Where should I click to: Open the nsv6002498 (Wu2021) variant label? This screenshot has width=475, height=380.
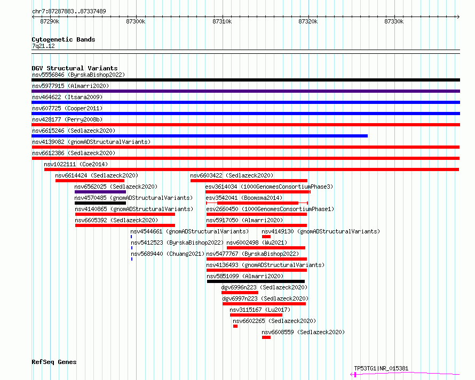coord(257,242)
